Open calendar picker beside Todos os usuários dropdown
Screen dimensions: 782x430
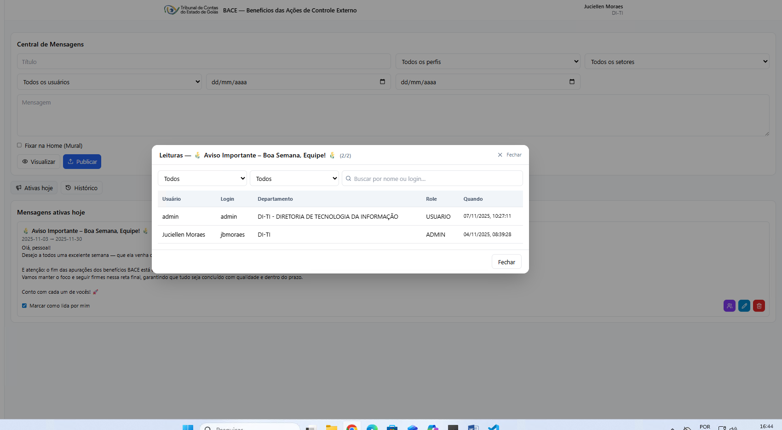(x=382, y=82)
